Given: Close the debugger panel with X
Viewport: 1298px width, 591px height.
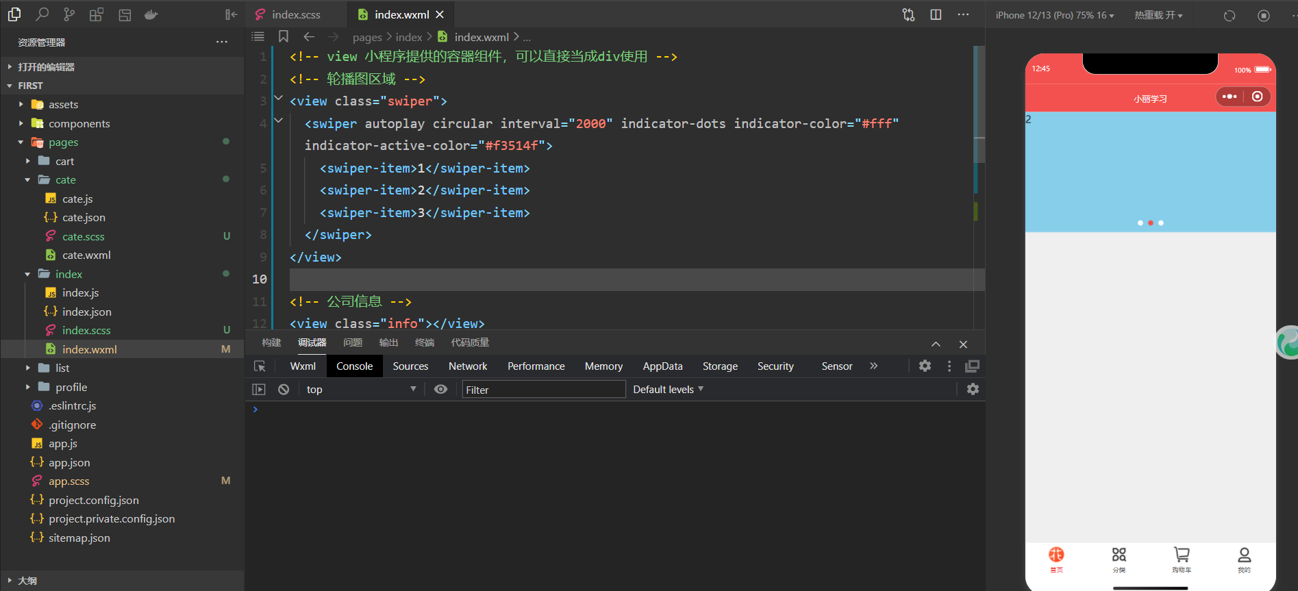Looking at the screenshot, I should tap(963, 344).
